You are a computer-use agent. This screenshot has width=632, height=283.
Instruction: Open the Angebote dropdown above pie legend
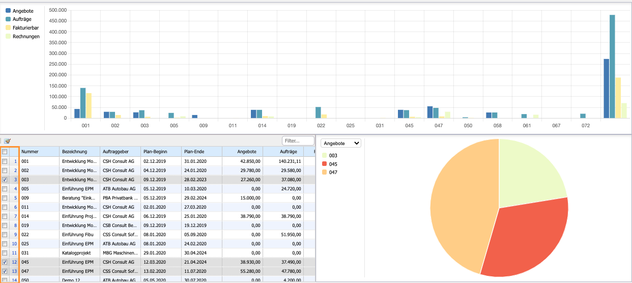tap(342, 144)
